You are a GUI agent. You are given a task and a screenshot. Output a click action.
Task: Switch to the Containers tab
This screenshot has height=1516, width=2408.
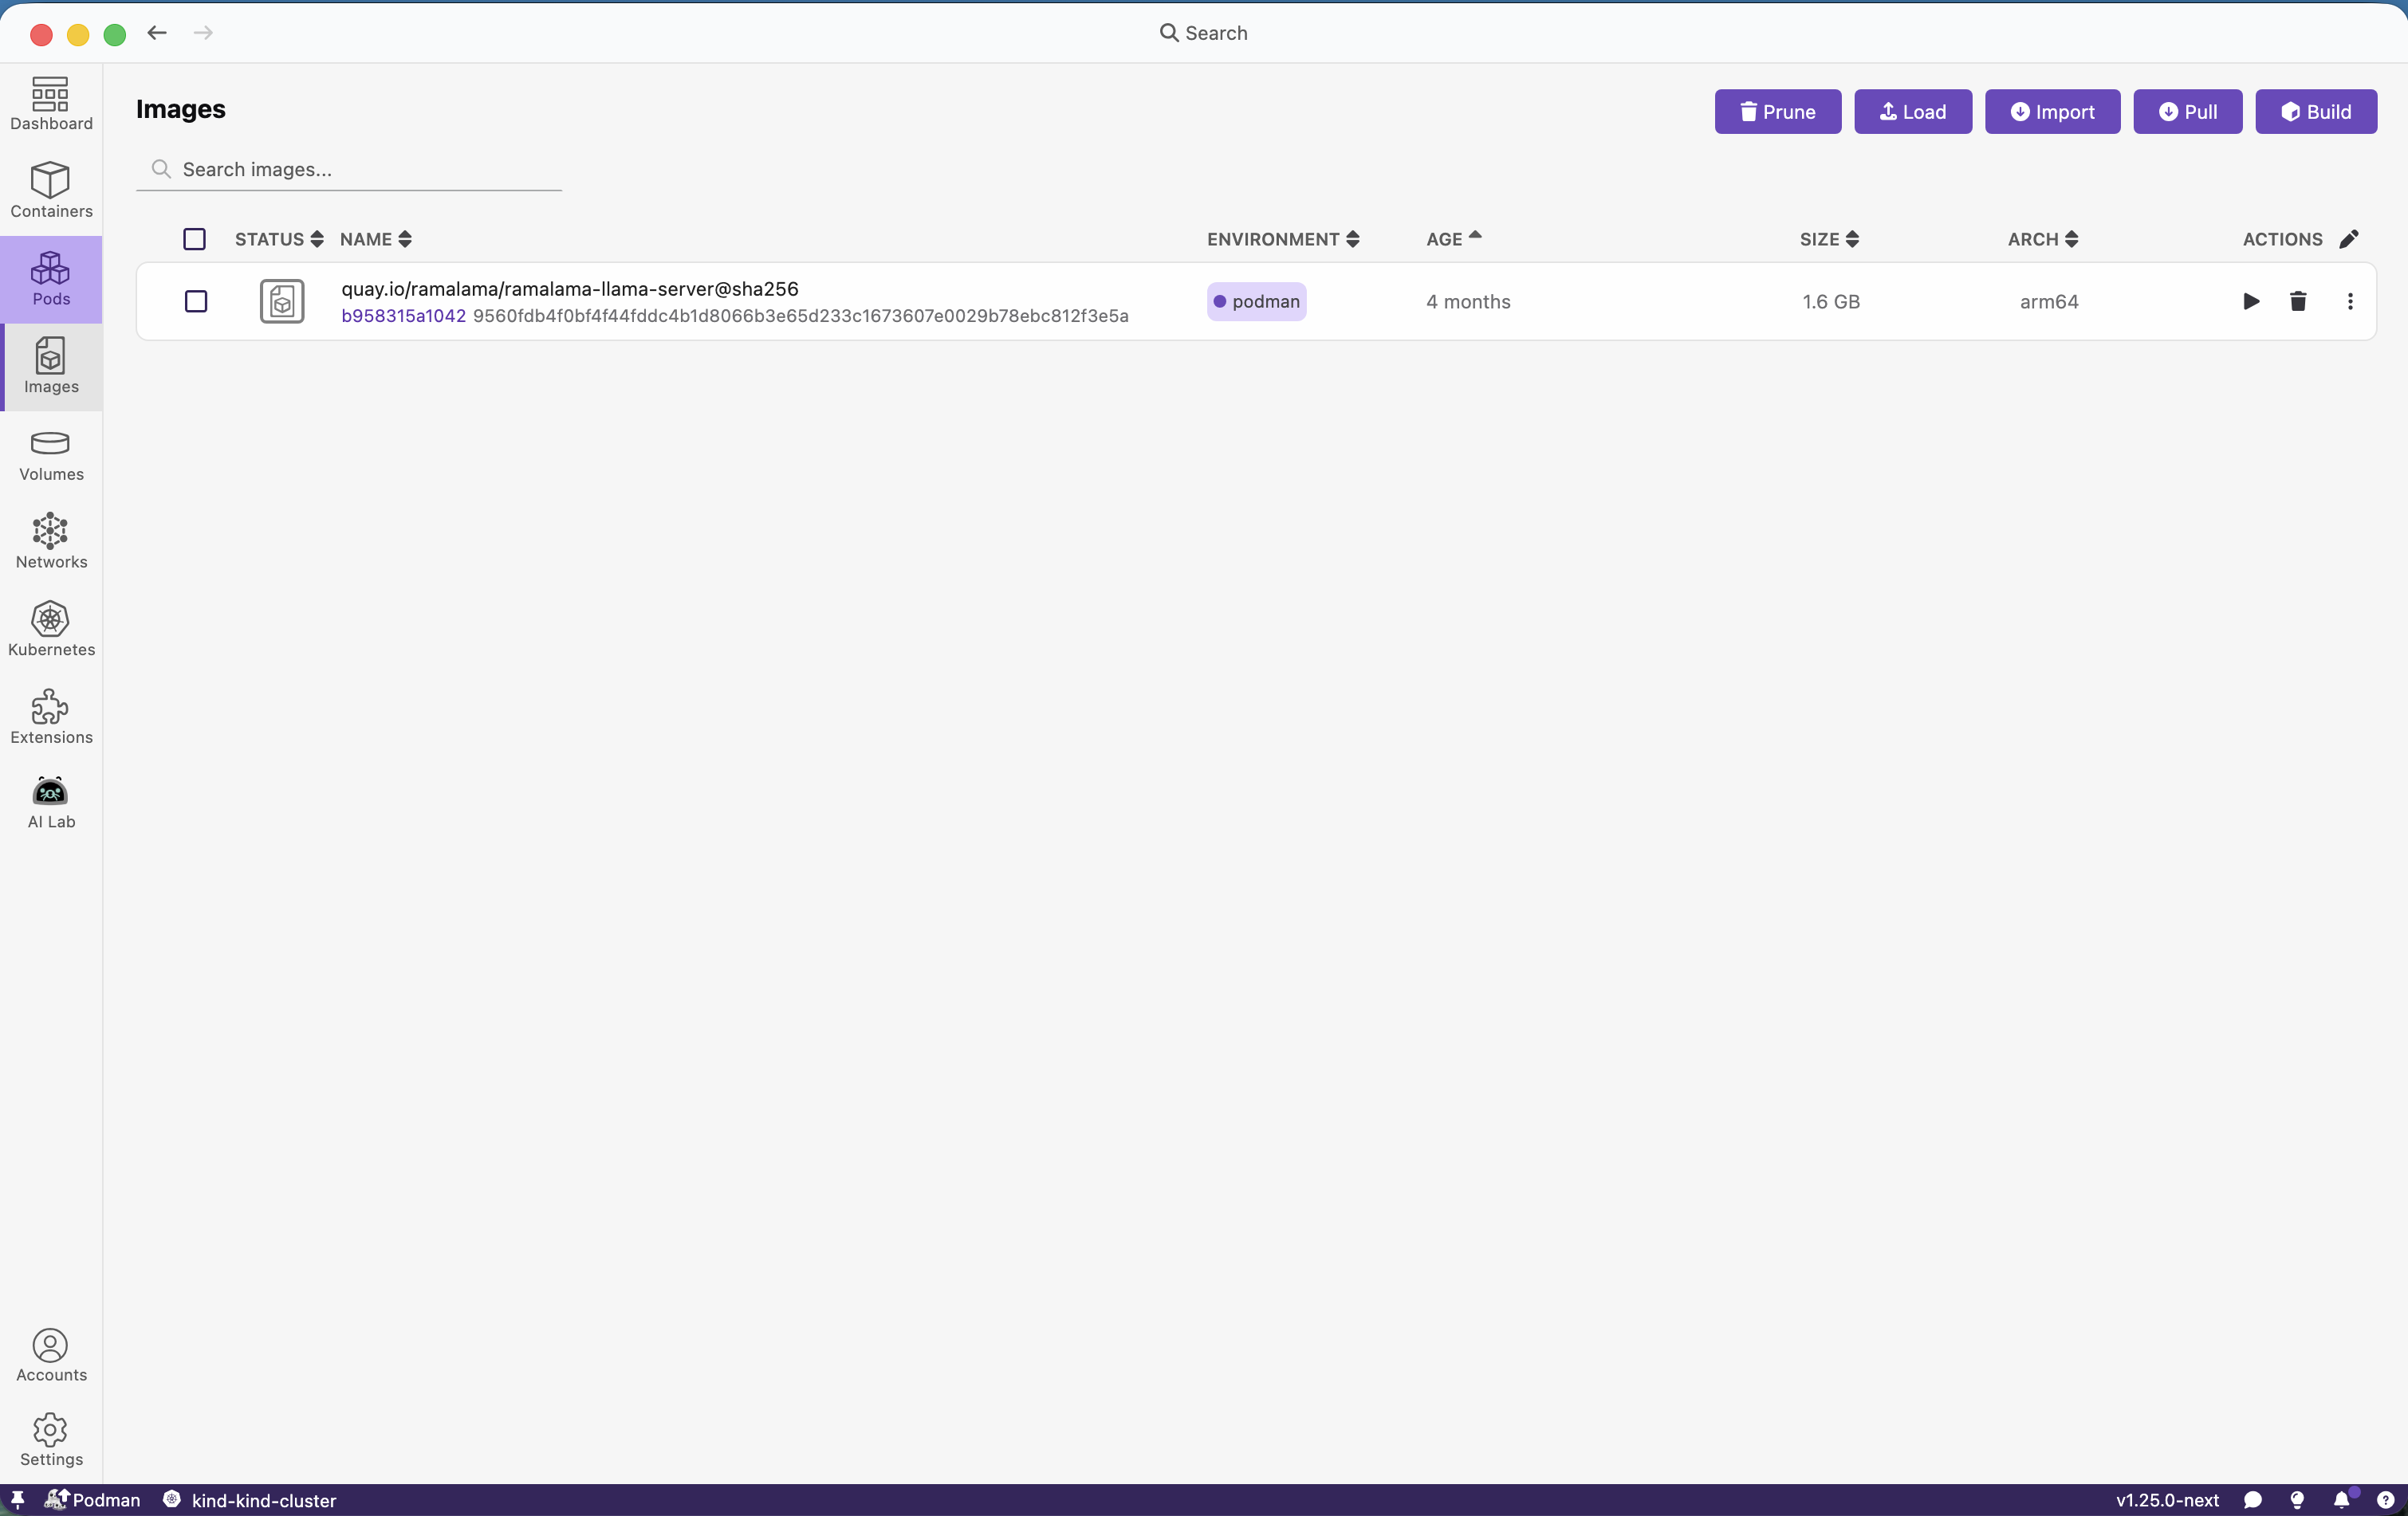[x=51, y=190]
